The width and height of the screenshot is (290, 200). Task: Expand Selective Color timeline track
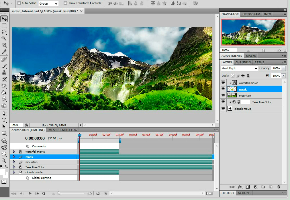point(14,167)
